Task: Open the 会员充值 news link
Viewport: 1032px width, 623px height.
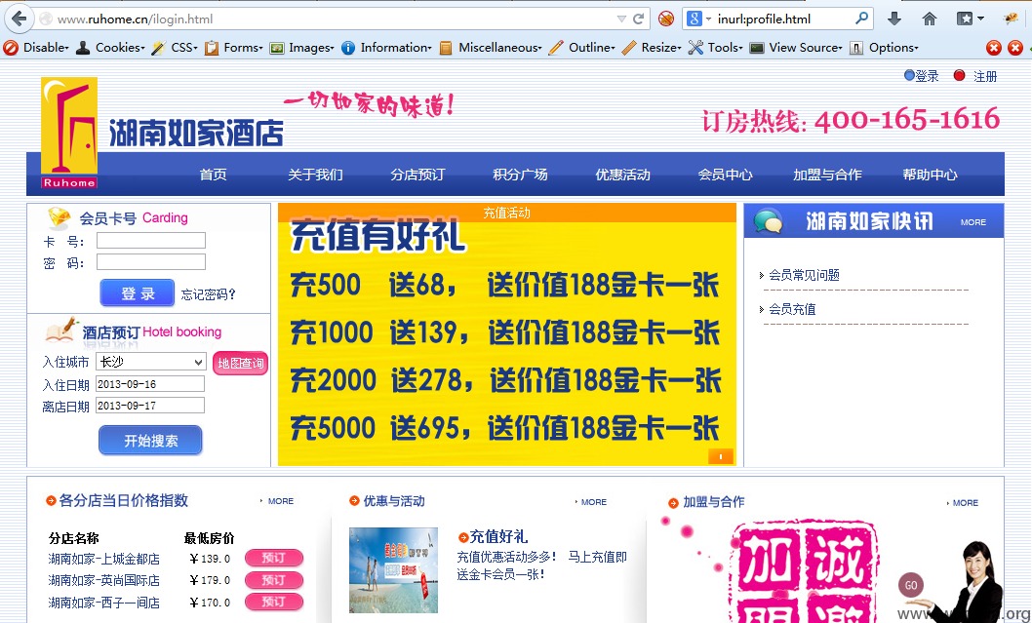Action: click(792, 309)
